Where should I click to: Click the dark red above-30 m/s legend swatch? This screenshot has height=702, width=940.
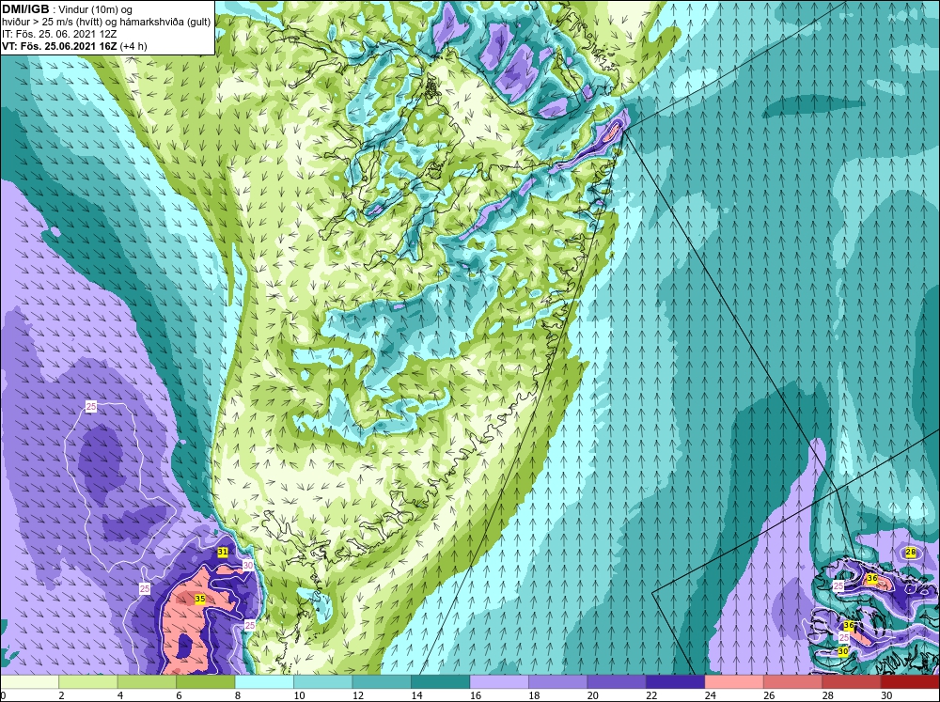click(x=911, y=682)
